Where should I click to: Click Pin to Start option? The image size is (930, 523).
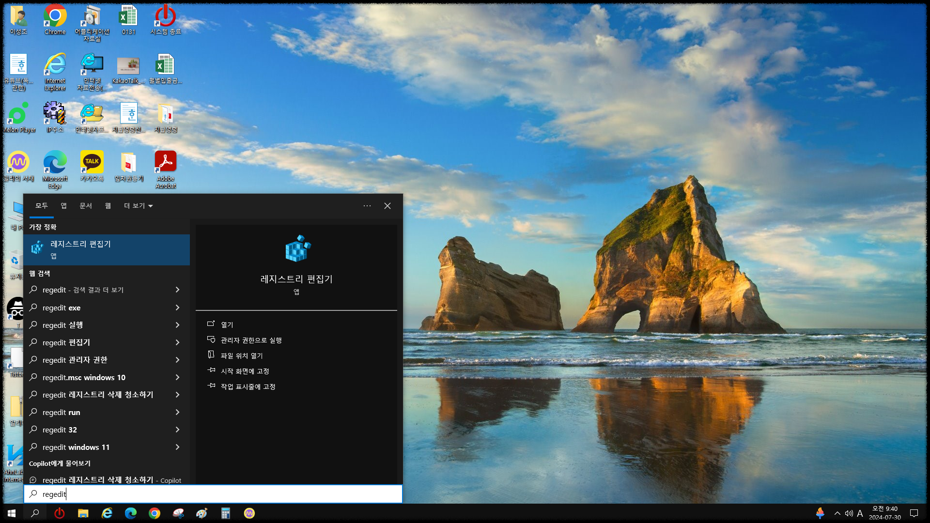[x=245, y=371]
